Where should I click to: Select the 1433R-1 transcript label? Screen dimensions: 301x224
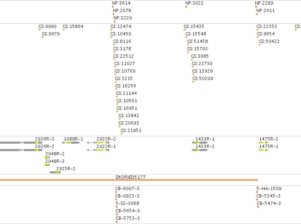coord(205,139)
